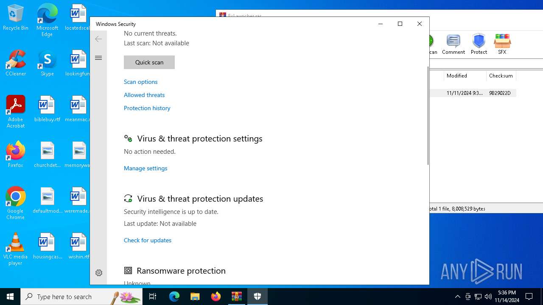
Task: Open Google Chrome desktop shortcut
Action: 16,203
